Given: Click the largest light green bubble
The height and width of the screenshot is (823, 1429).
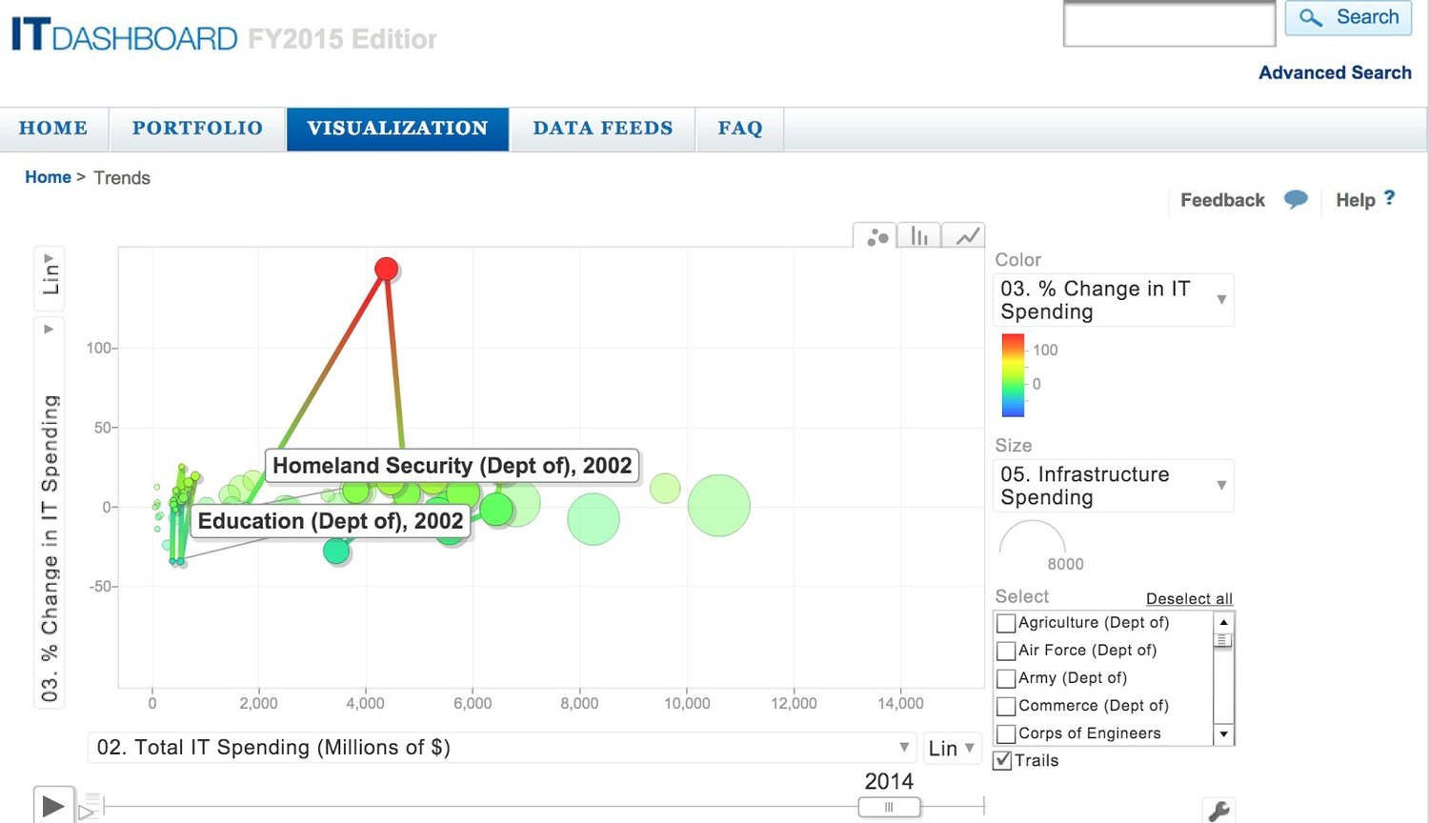Looking at the screenshot, I should tap(719, 505).
